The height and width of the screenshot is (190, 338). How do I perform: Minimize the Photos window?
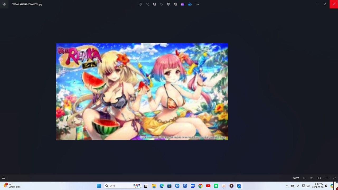tap(317, 4)
